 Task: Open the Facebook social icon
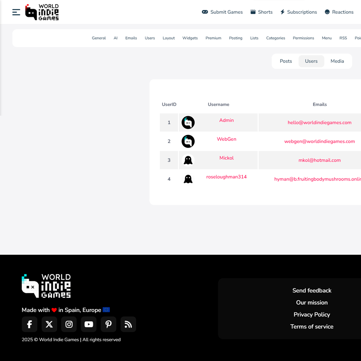point(30,324)
